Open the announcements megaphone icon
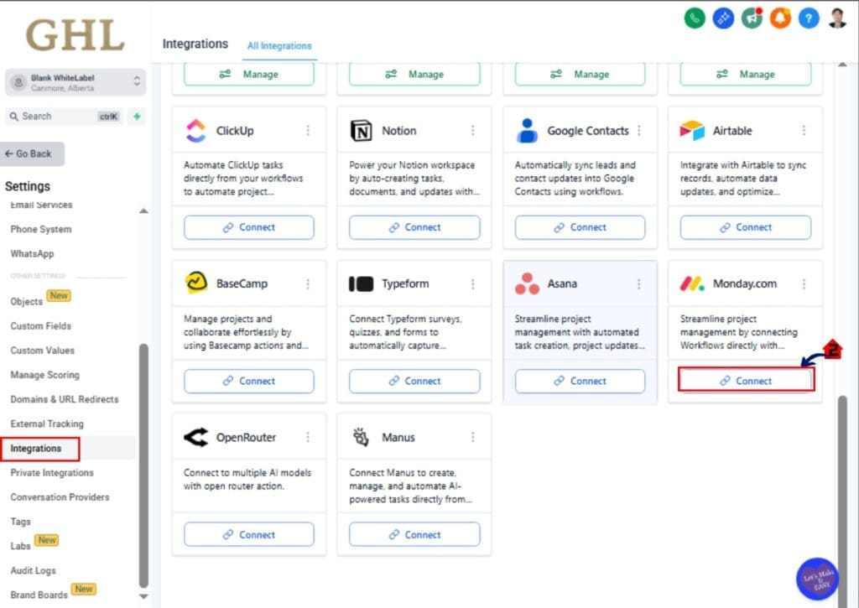The image size is (859, 608). [752, 17]
